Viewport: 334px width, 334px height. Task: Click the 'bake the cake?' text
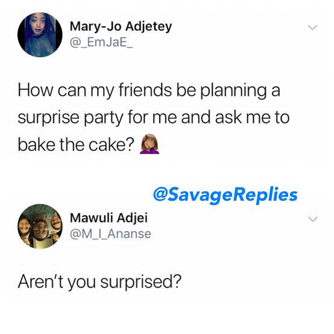(76, 145)
